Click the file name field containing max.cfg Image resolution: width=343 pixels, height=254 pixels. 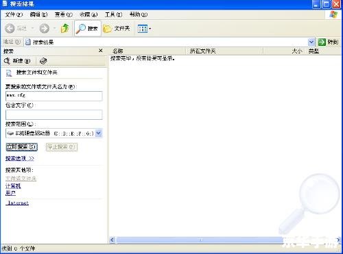coord(54,96)
